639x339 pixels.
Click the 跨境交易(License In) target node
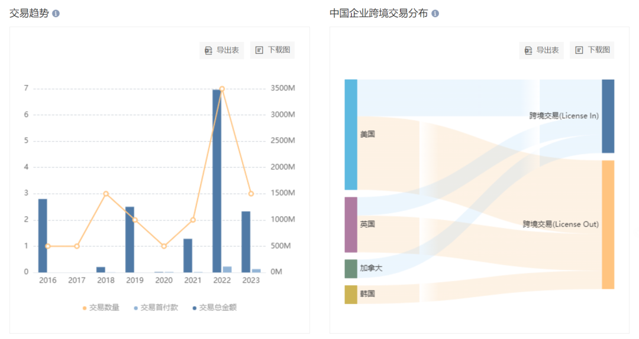pos(608,116)
